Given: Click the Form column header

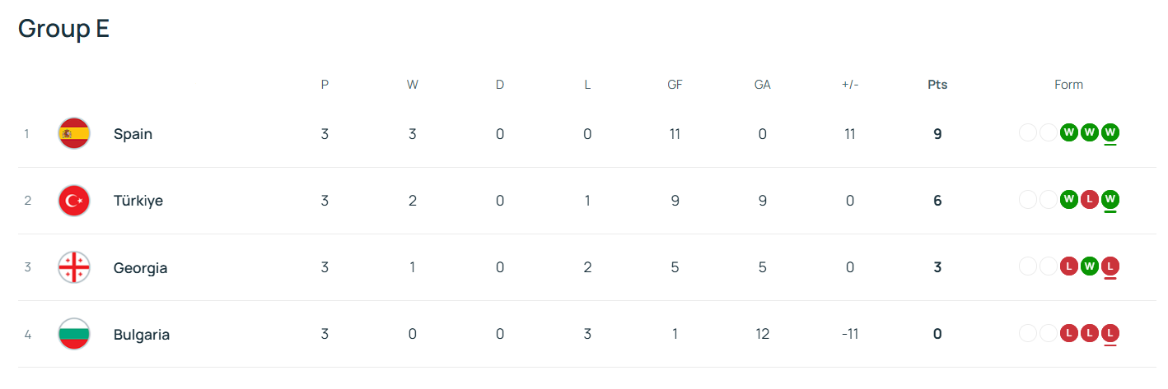Looking at the screenshot, I should pyautogui.click(x=1068, y=85).
